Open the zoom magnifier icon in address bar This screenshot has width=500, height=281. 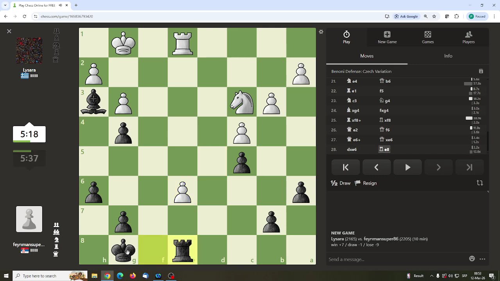point(426,16)
